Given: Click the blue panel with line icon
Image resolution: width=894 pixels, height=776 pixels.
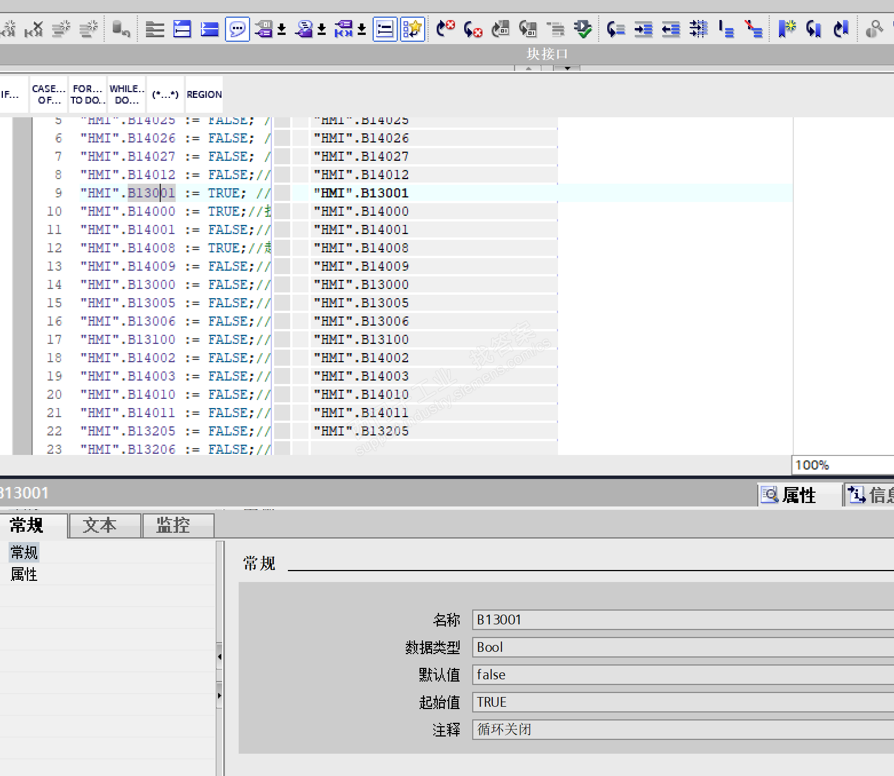Looking at the screenshot, I should click(x=182, y=29).
